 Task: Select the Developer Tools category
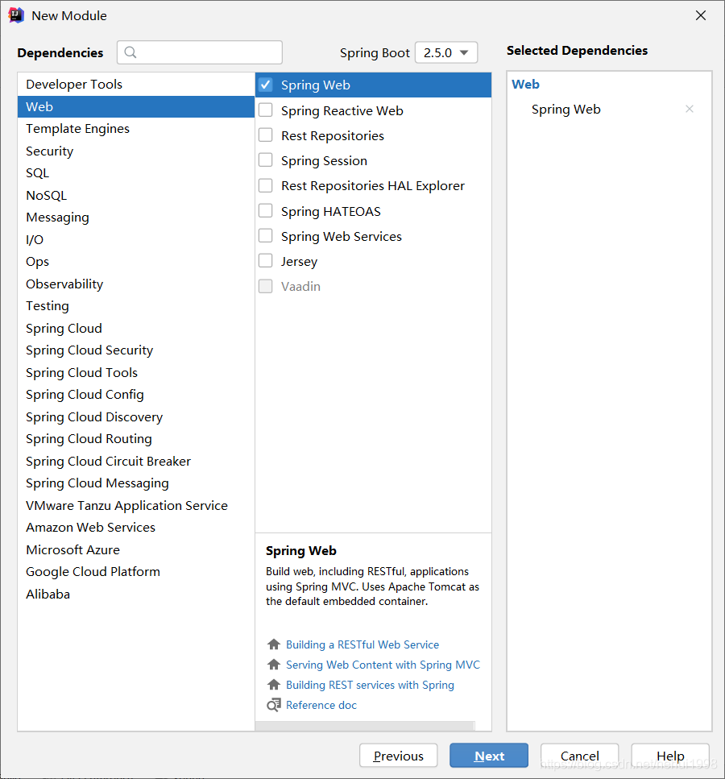135,84
